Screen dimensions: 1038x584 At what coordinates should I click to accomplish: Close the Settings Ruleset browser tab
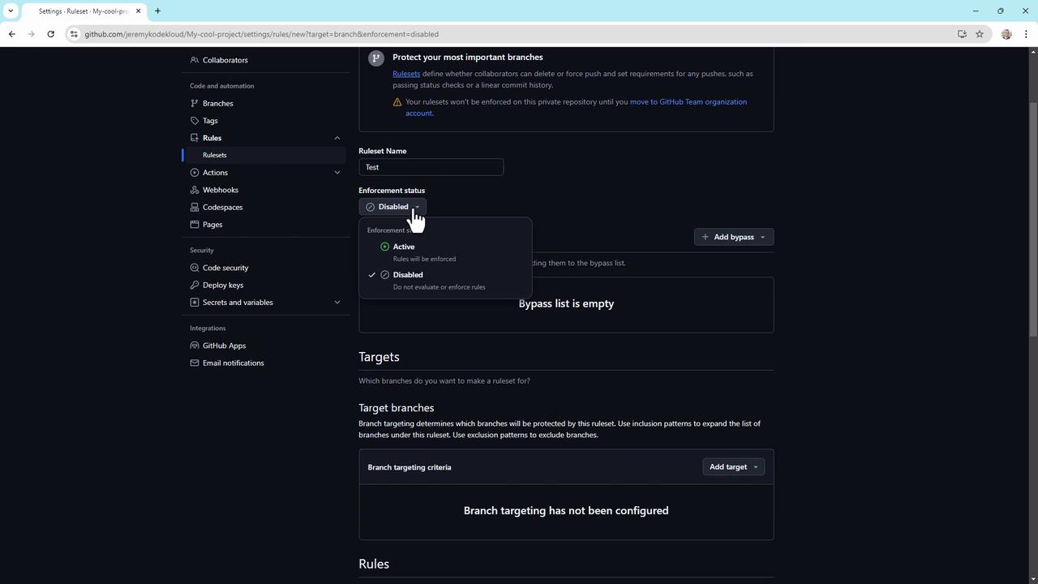pyautogui.click(x=139, y=11)
